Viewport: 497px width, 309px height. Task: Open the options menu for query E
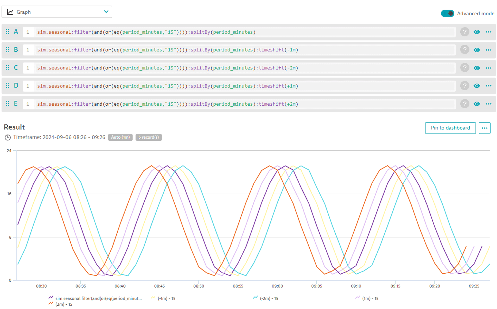pyautogui.click(x=489, y=104)
